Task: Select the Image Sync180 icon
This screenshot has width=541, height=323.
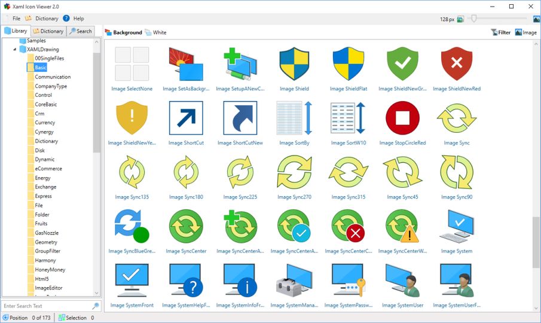Action: tap(186, 172)
